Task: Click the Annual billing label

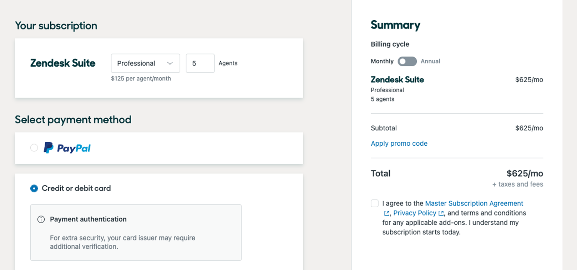Action: [430, 61]
